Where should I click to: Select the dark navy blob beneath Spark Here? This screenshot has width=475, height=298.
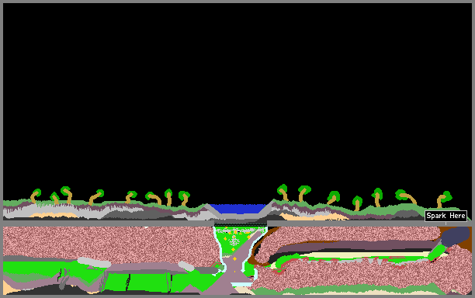tap(455, 236)
